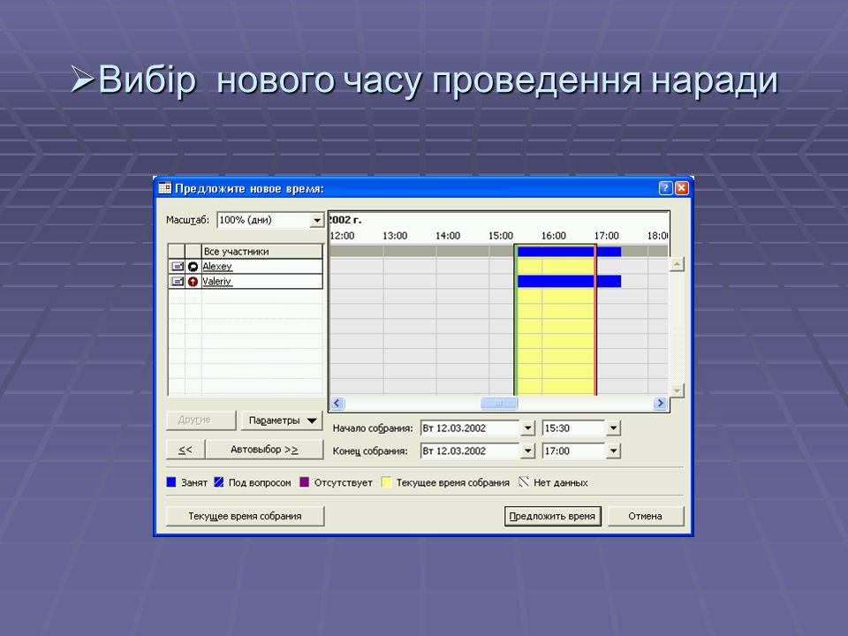This screenshot has height=636, width=848.
Task: Click the Автовыбор >> button
Action: (x=264, y=450)
